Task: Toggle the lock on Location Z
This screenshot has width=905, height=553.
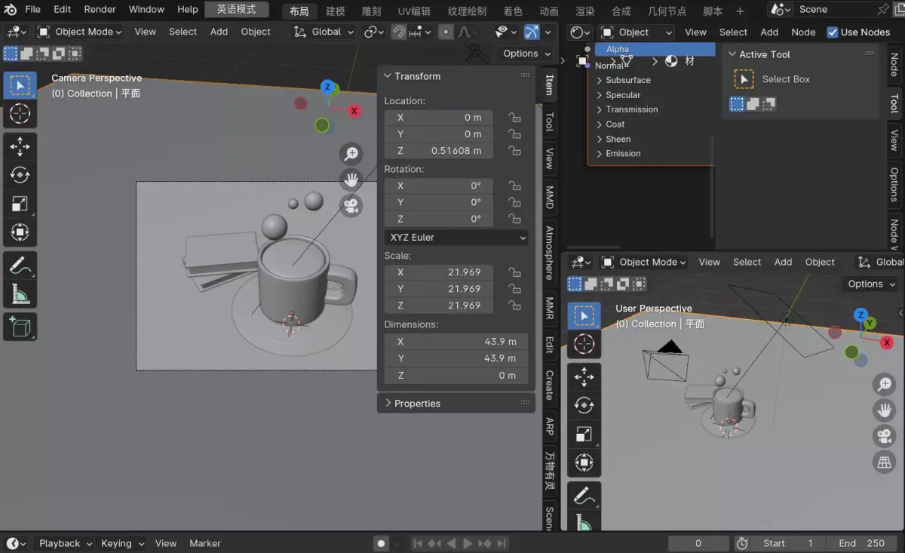Action: 514,151
